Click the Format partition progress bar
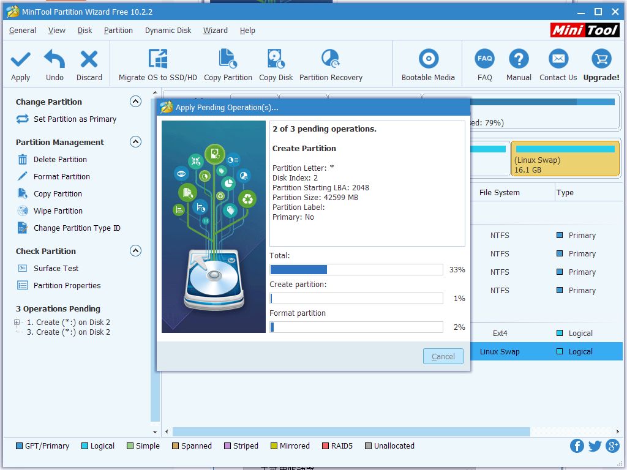627x470 pixels. click(x=356, y=327)
